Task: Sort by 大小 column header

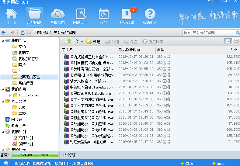Action: point(217,50)
